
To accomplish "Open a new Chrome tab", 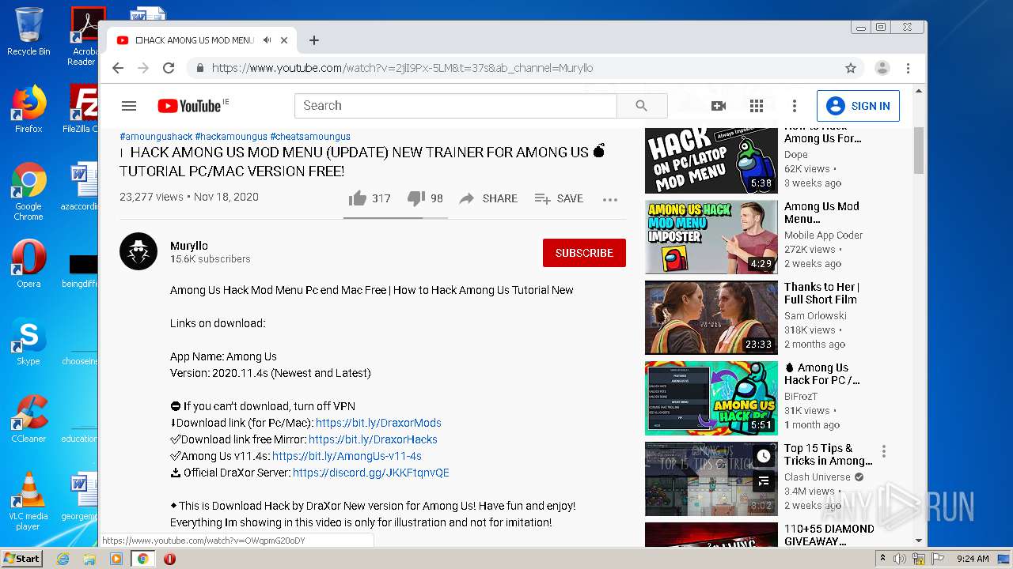I will [x=314, y=40].
